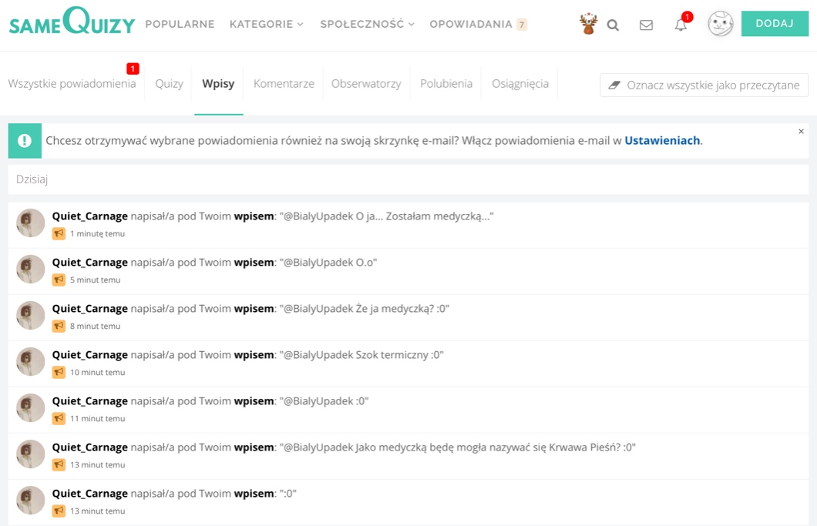
Task: Open the search magnifier icon
Action: coord(613,25)
